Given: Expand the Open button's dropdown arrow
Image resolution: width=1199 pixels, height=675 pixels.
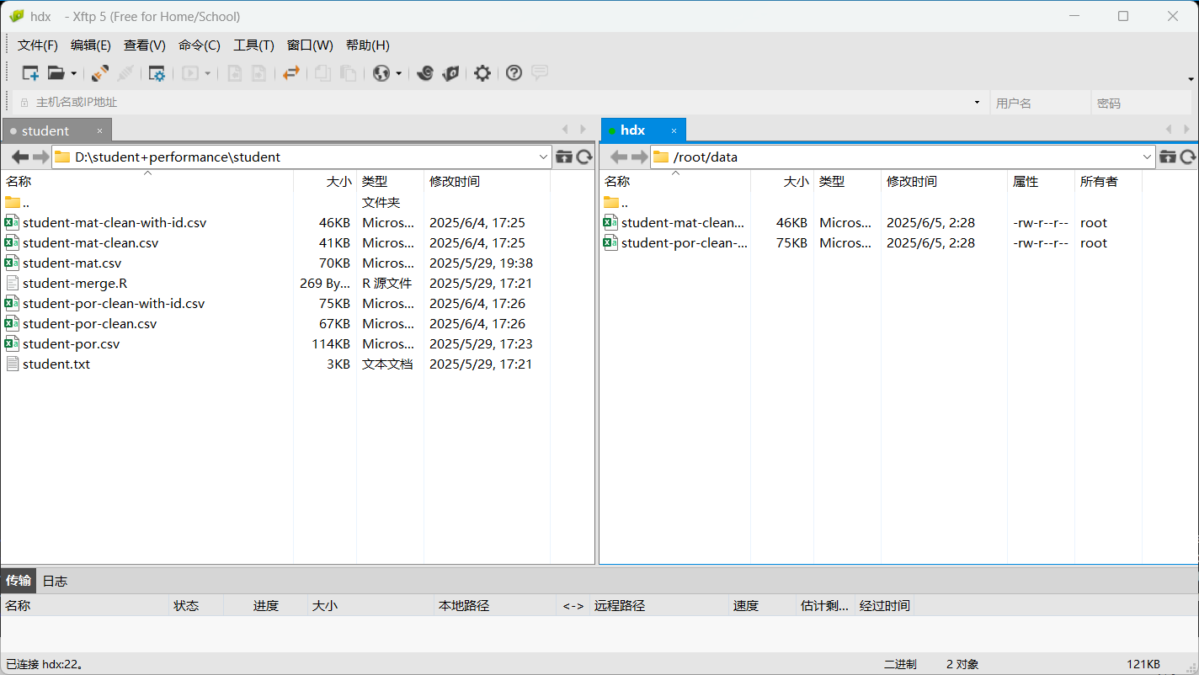Looking at the screenshot, I should point(74,73).
